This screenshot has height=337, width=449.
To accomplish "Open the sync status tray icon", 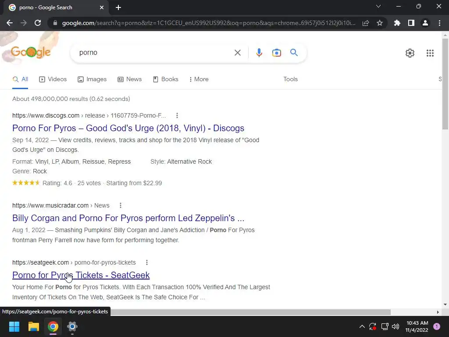I will click(373, 326).
